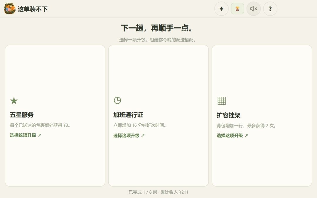The width and height of the screenshot is (317, 198).
Task: Open the question mark help button
Action: 270,9
